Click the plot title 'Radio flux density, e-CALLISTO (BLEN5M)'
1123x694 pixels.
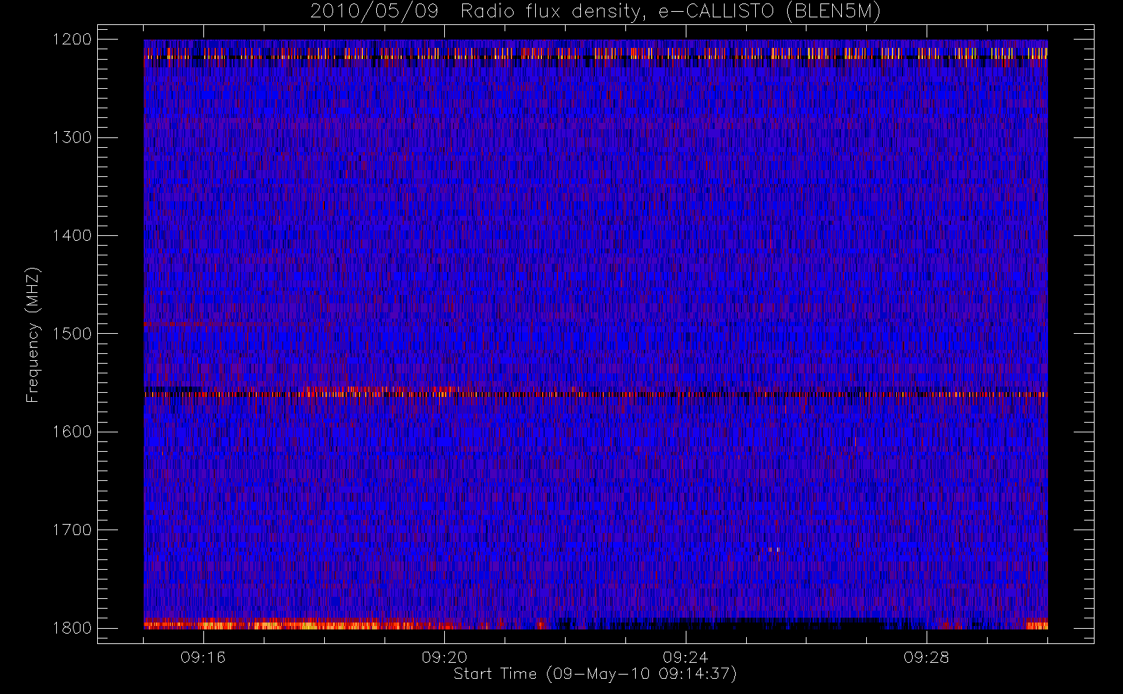[x=670, y=12]
